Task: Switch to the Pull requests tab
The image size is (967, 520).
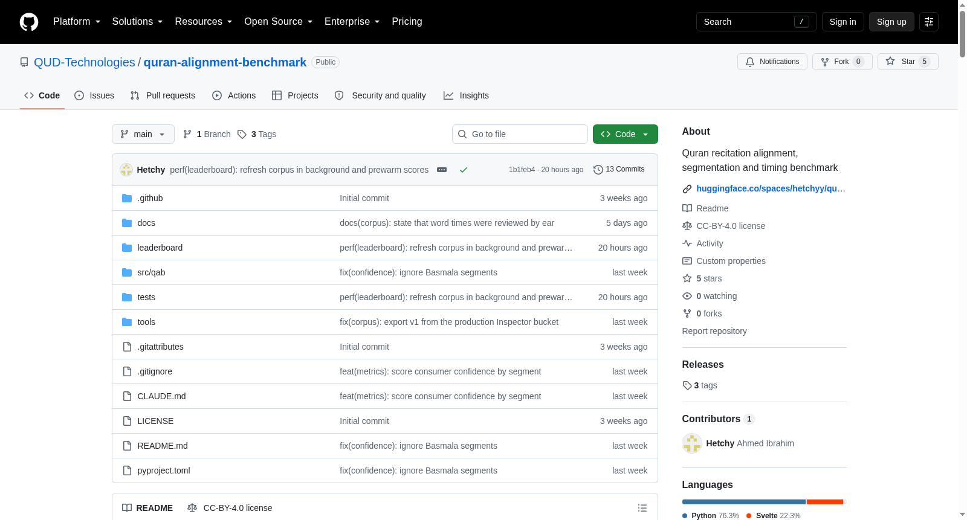Action: (163, 95)
